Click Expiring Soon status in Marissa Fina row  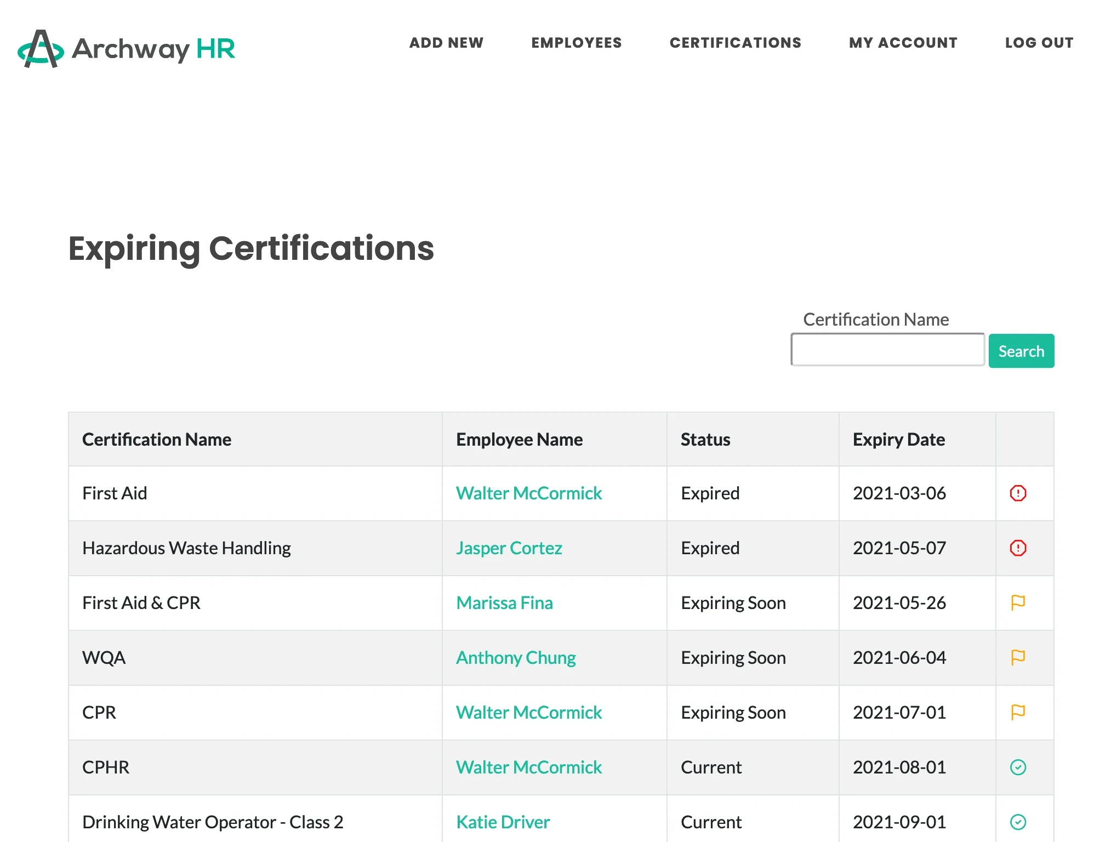(733, 602)
